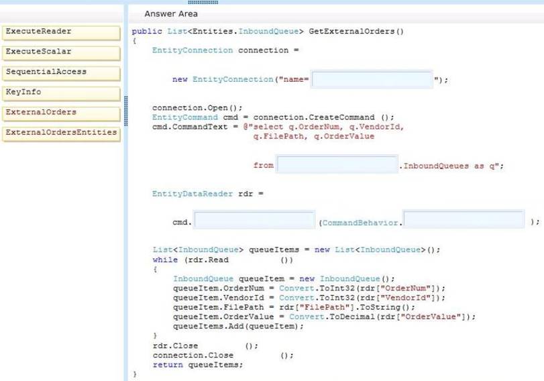The height and width of the screenshot is (381, 544).
Task: Click the "while (rdr.Read" line
Action: click(x=223, y=260)
